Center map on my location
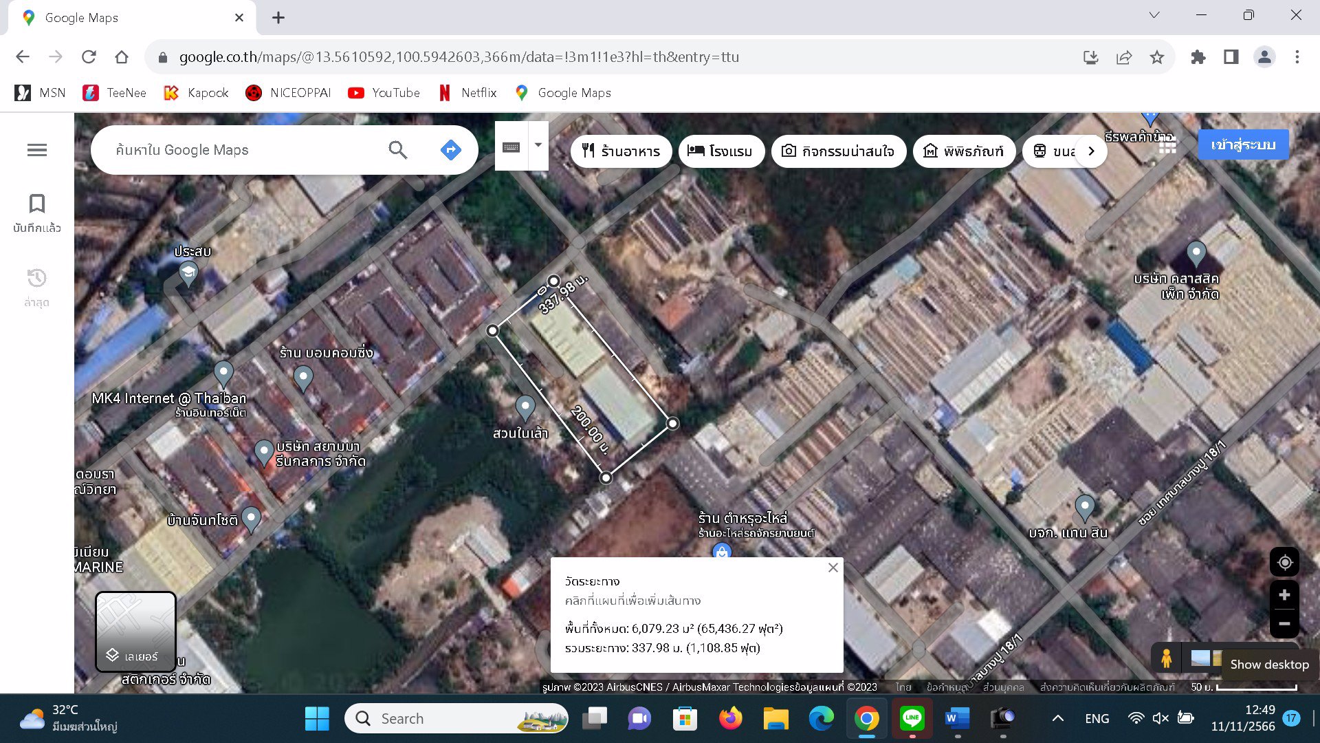The height and width of the screenshot is (743, 1320). 1284,563
